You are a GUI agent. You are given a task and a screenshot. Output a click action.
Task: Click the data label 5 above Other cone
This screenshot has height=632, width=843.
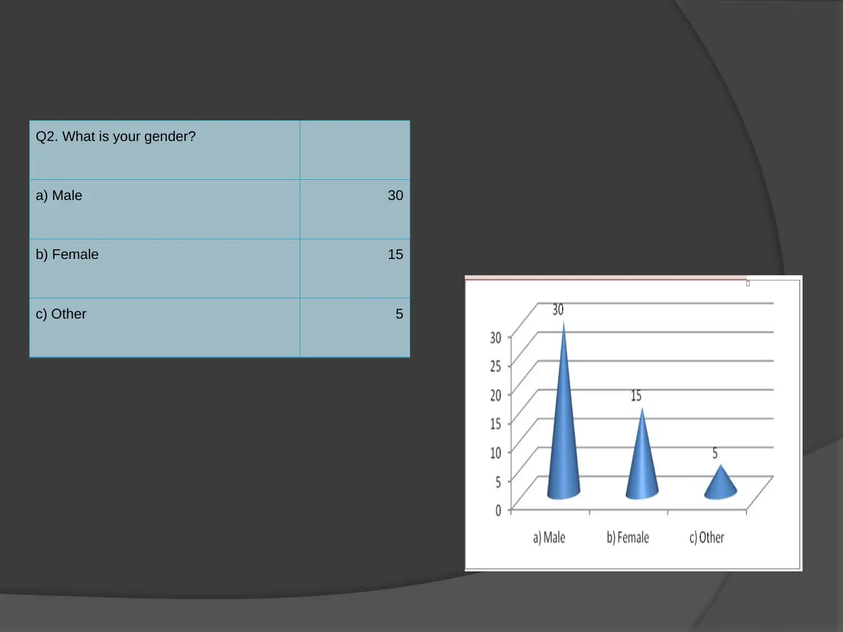[x=715, y=453]
